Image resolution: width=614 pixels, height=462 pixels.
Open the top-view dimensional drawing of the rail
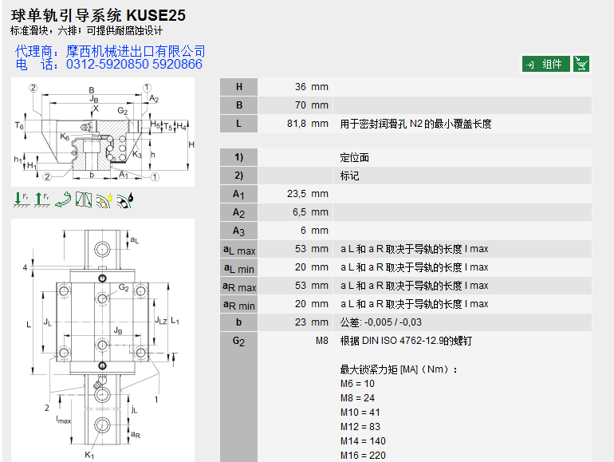point(102,339)
